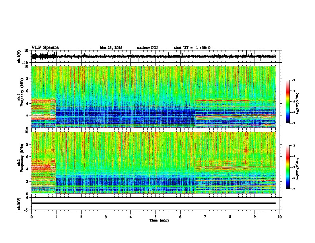
Task: Click the color bar beside ch.1 spectrogram
Action: 288,102
